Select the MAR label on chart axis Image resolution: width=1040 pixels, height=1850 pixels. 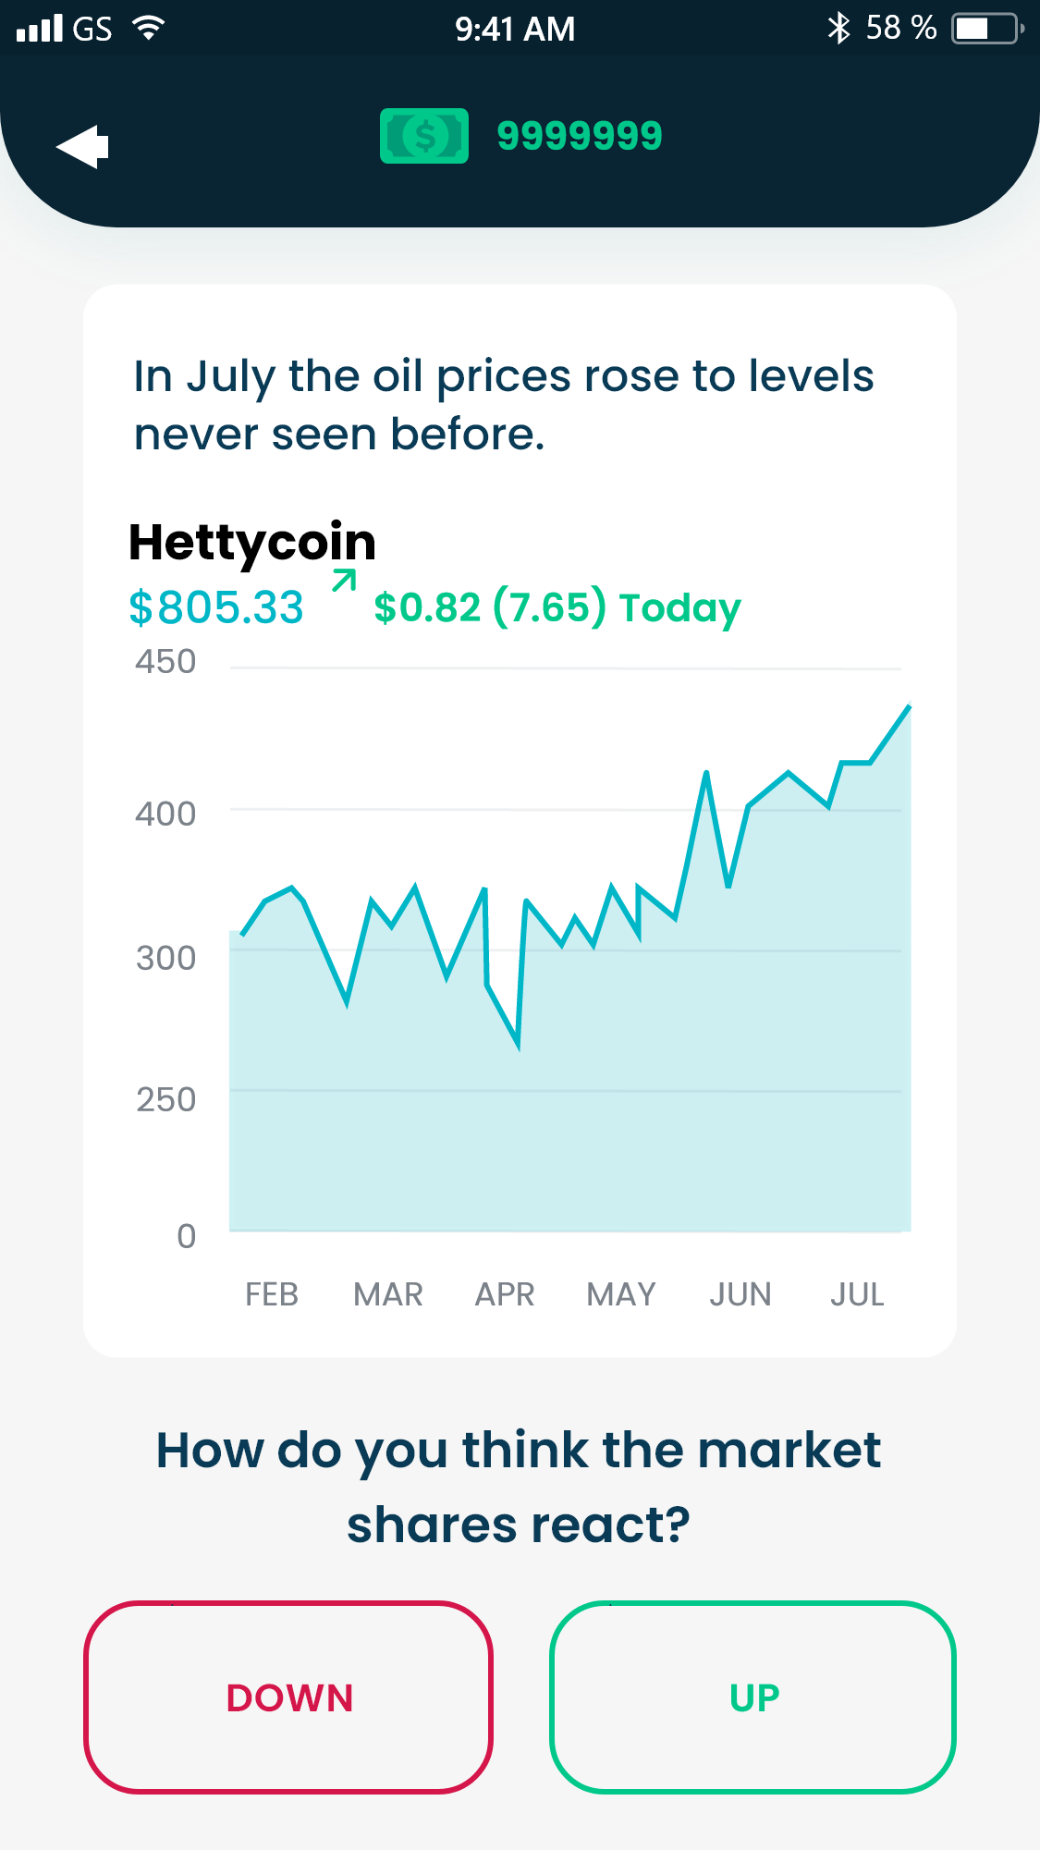[x=388, y=1294]
